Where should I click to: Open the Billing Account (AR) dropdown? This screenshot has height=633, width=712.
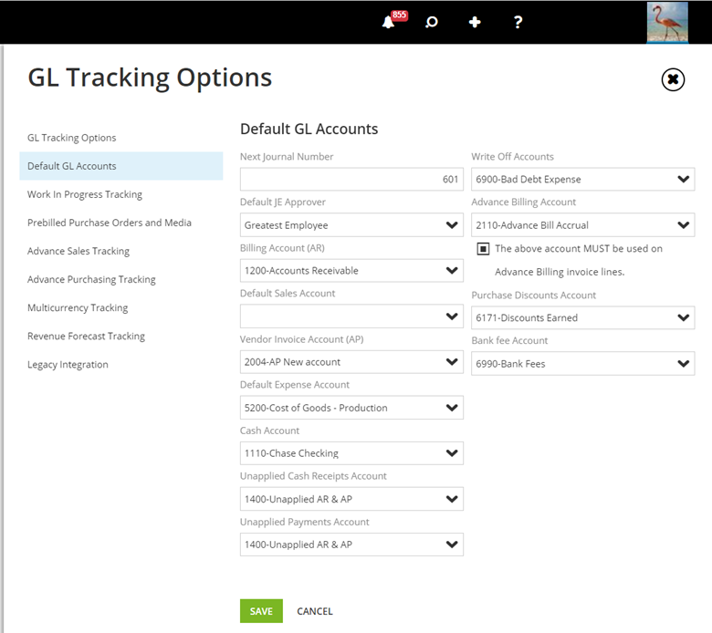click(x=351, y=271)
